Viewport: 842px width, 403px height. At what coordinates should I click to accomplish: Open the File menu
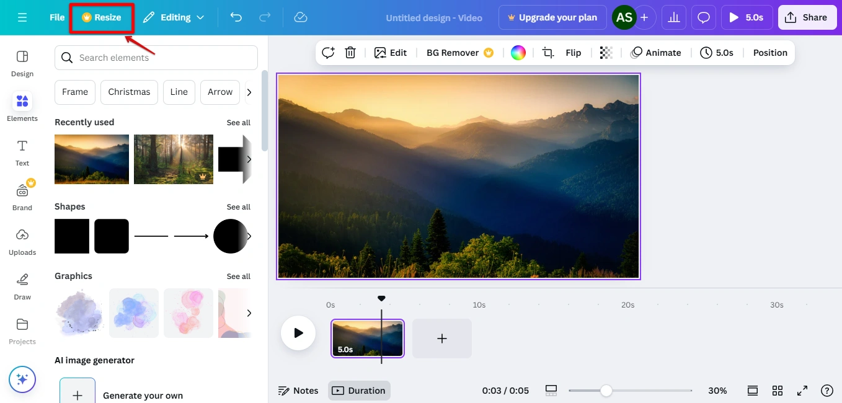tap(57, 17)
